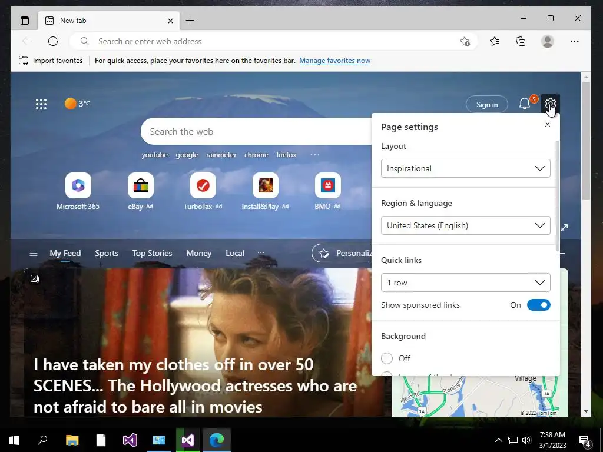603x452 pixels.
Task: Open the taskbar volume icon
Action: [527, 440]
